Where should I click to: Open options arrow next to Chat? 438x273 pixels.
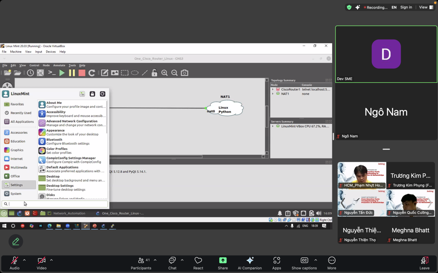click(x=182, y=260)
